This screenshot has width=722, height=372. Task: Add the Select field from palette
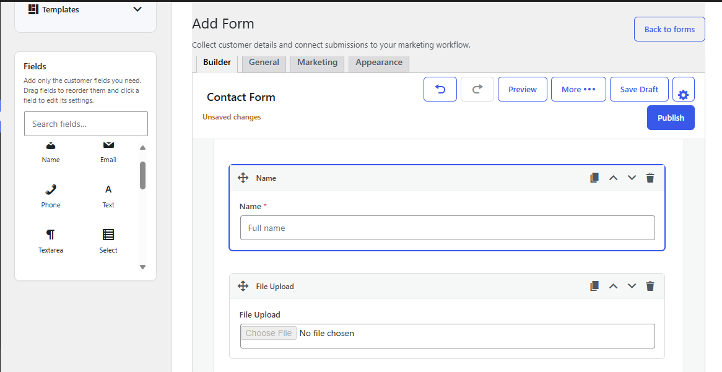coord(108,240)
